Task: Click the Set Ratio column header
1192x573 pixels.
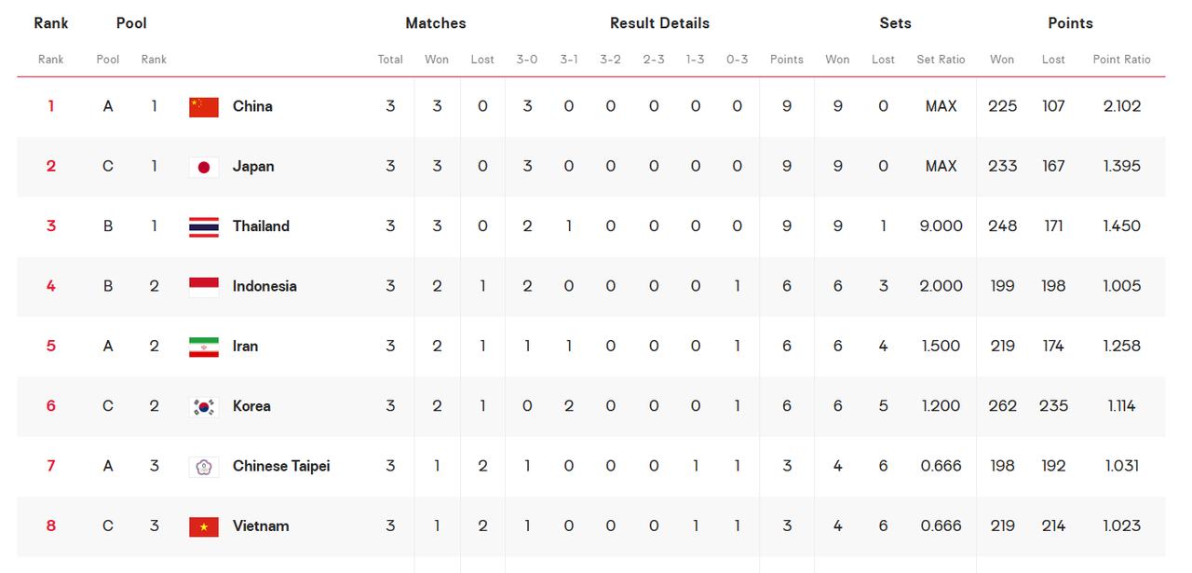Action: 941,59
